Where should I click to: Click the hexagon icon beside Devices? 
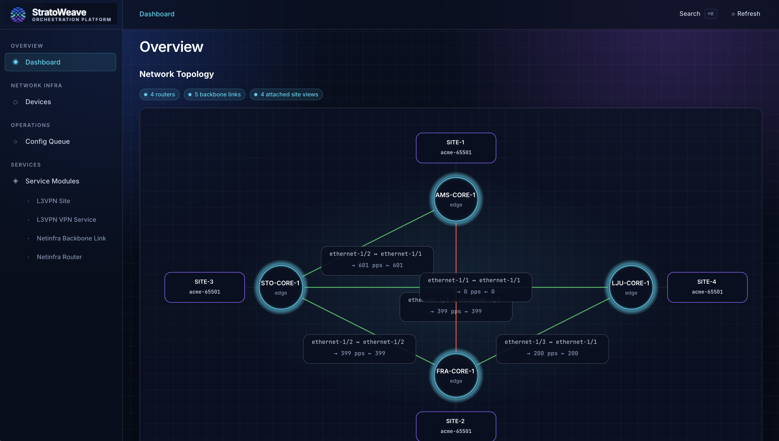click(x=16, y=102)
